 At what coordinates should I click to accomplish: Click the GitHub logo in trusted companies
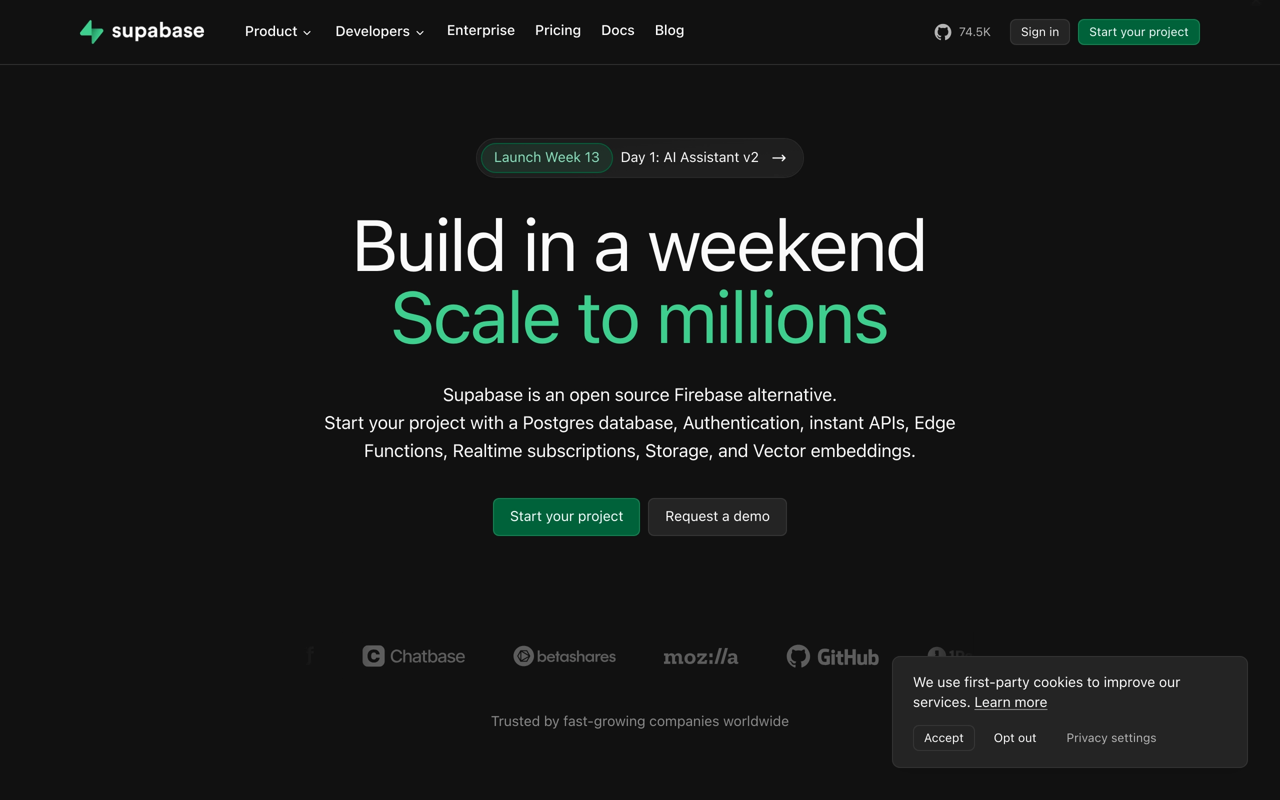tap(832, 656)
